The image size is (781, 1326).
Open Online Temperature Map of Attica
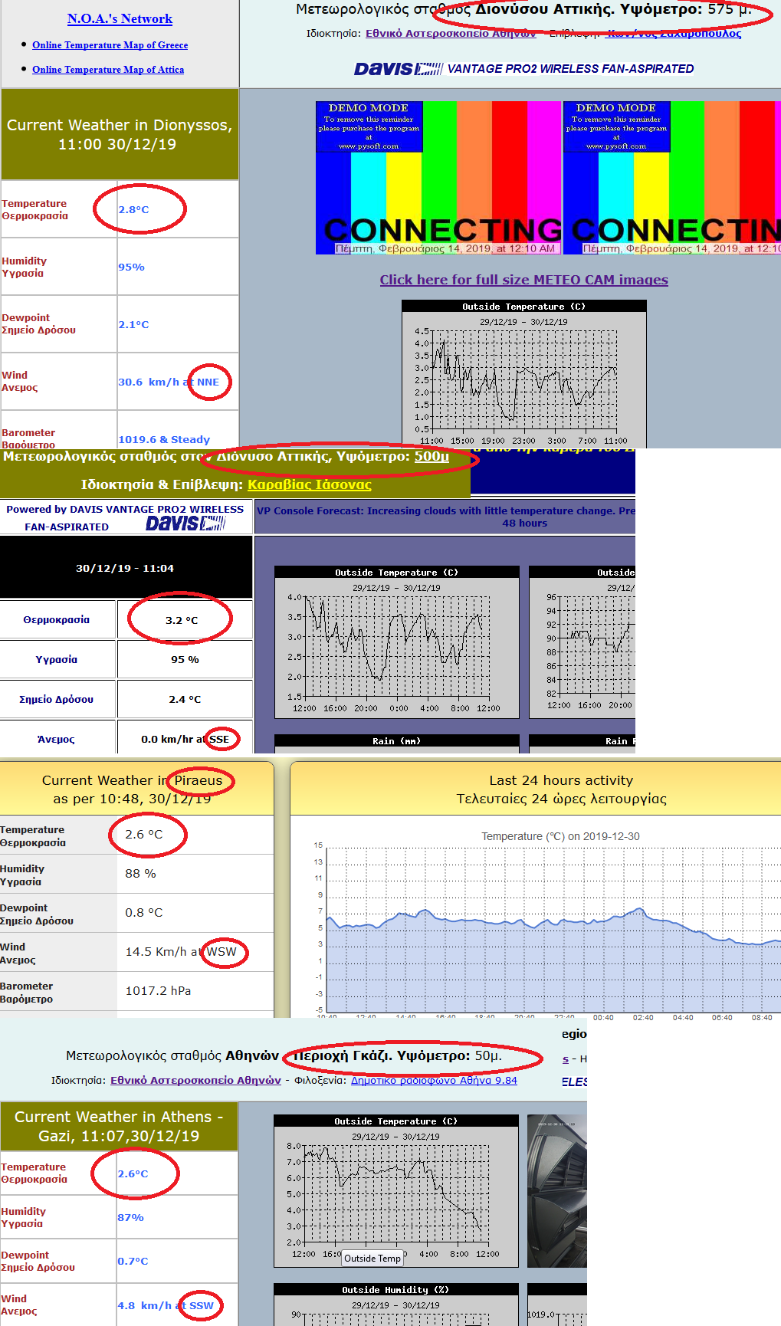click(108, 70)
